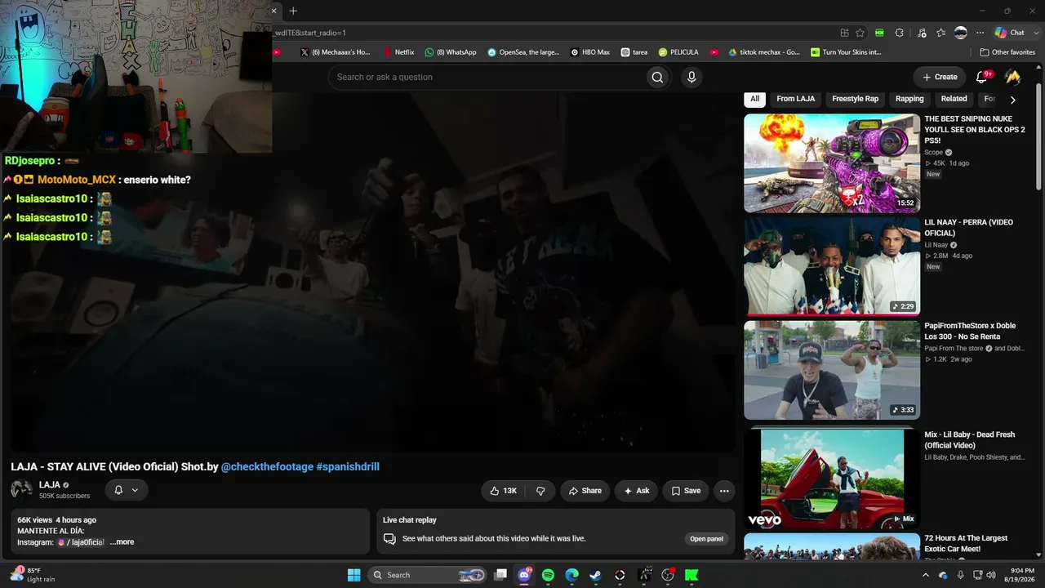The image size is (1045, 588).
Task: Open split screen icon in address bar
Action: 844,33
